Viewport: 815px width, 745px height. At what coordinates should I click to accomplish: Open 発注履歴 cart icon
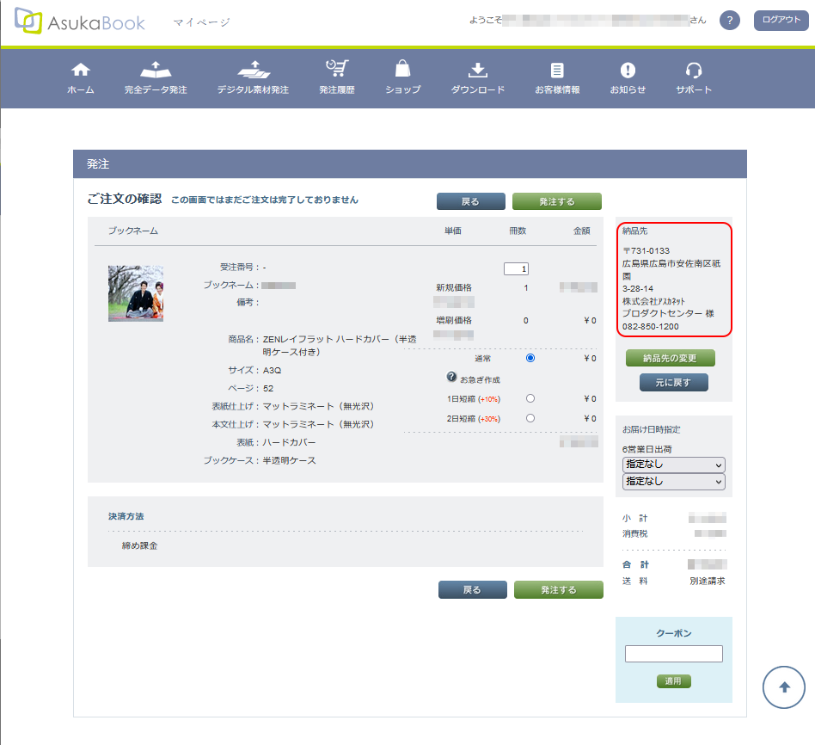(x=336, y=71)
